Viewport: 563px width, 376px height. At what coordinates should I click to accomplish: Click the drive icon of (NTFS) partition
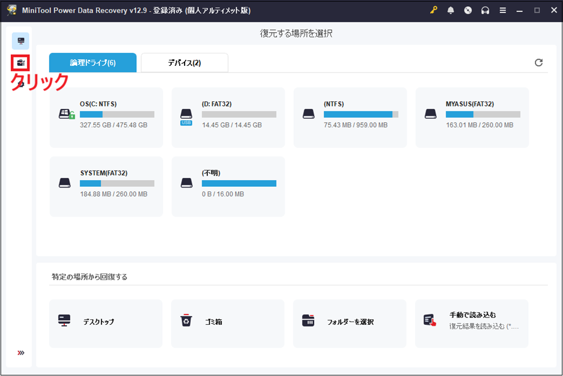point(309,114)
